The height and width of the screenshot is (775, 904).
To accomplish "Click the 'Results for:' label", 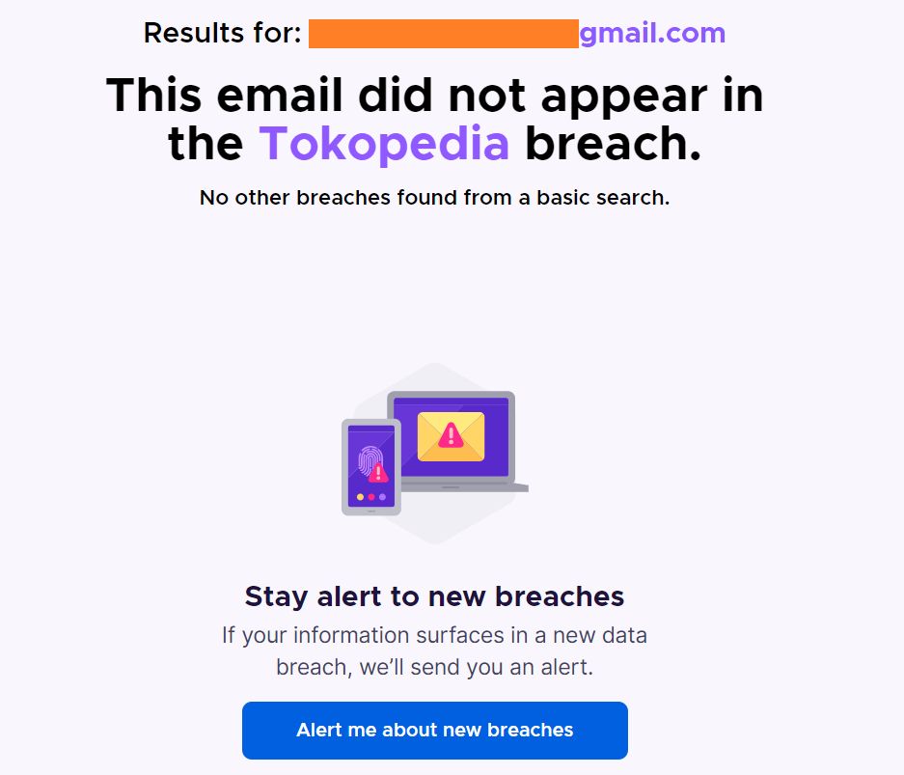I will (222, 33).
